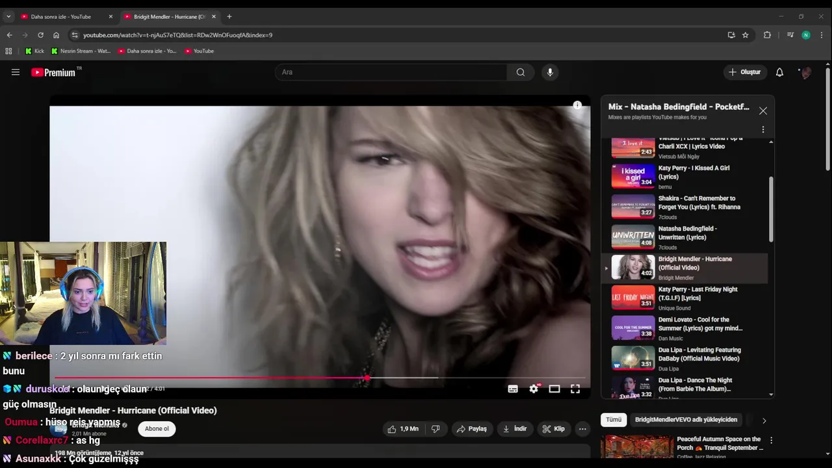Toggle theater mode in the player
832x468 pixels.
tap(554, 389)
